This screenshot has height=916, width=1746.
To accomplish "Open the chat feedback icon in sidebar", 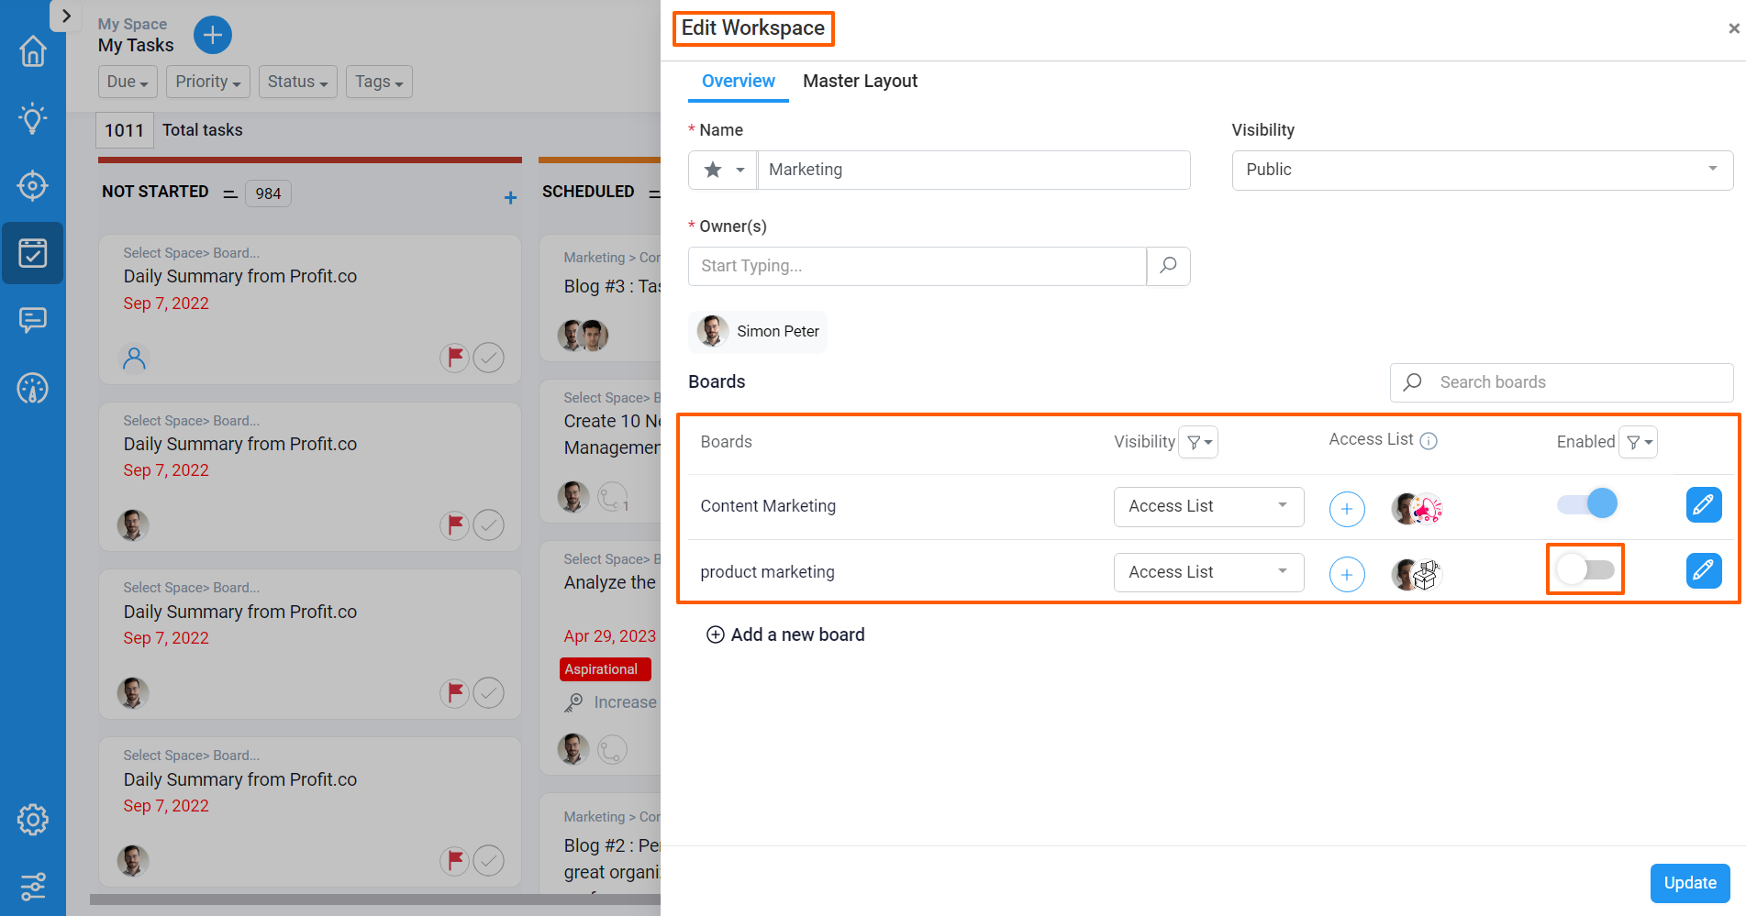I will [x=33, y=320].
